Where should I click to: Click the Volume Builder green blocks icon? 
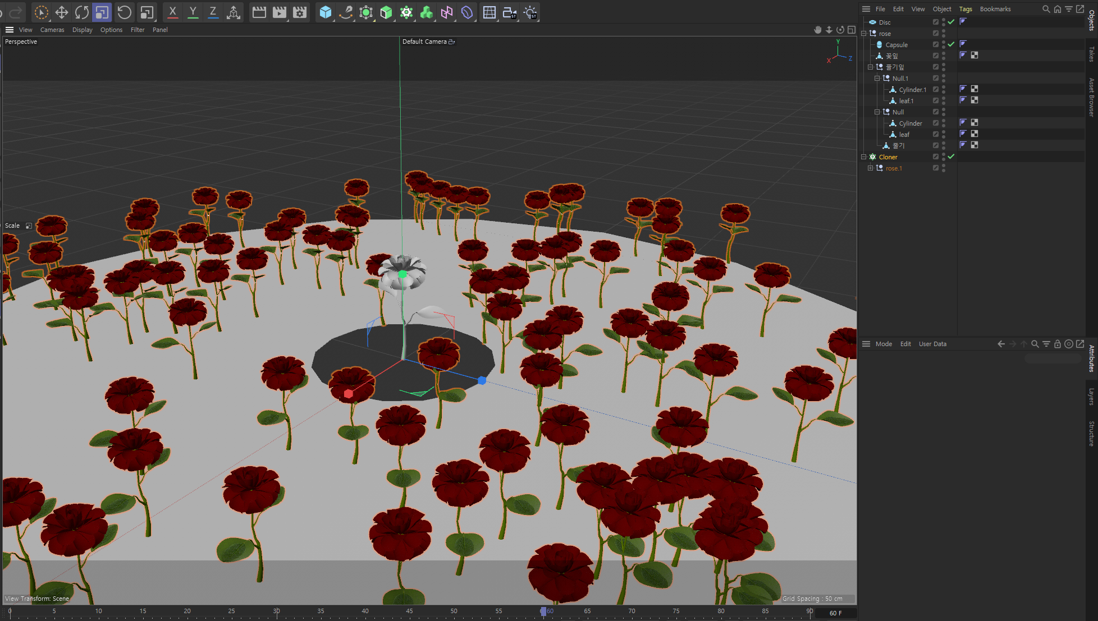(x=427, y=12)
